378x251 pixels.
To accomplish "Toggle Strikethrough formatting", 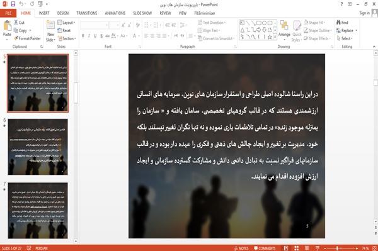I will tap(107, 36).
